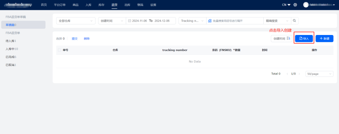Click the 新建 create button
This screenshot has width=339, height=134.
pos(324,39)
